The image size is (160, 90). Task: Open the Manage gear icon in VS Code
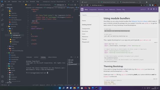click(2, 81)
